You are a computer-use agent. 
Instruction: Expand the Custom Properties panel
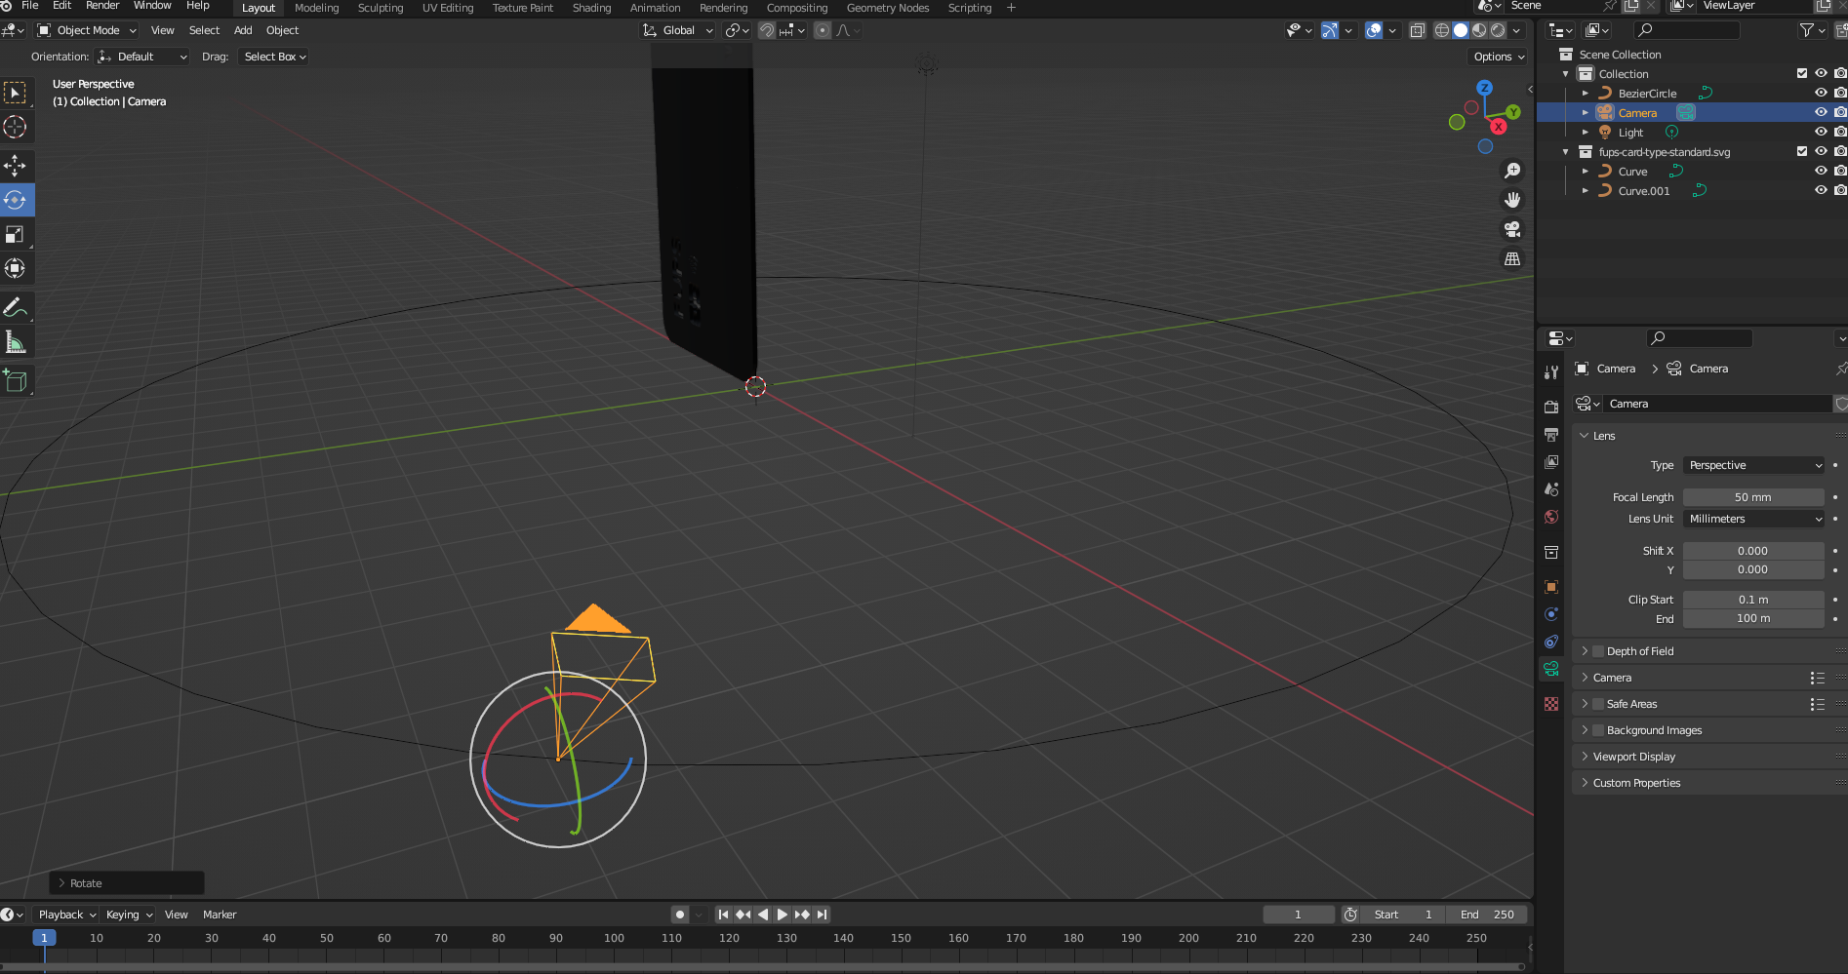pos(1636,783)
